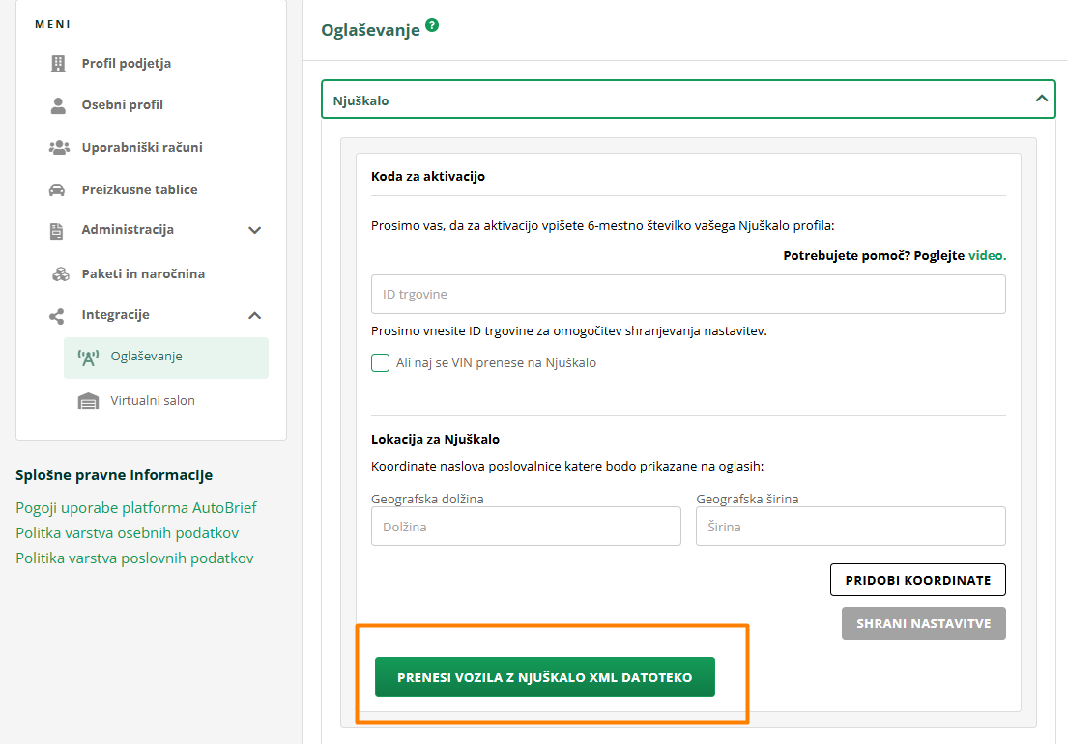Open Pogoji uporabe platforma AutoBrief link
Viewport: 1067px width, 744px height.
coord(136,507)
